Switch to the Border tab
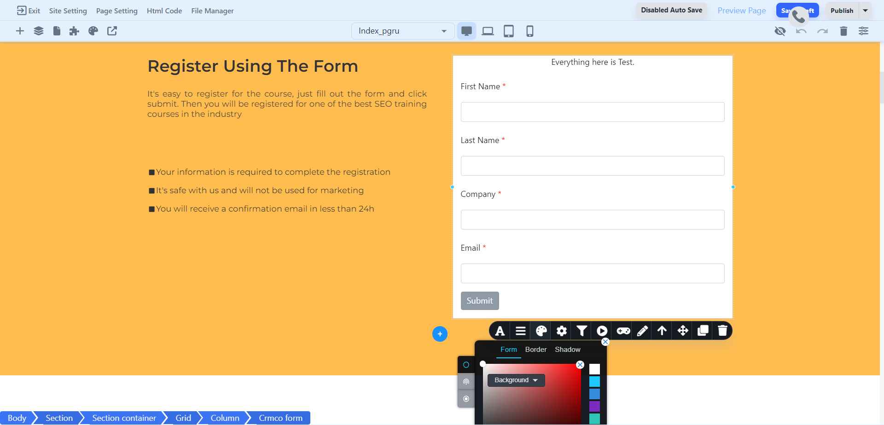 pyautogui.click(x=535, y=350)
